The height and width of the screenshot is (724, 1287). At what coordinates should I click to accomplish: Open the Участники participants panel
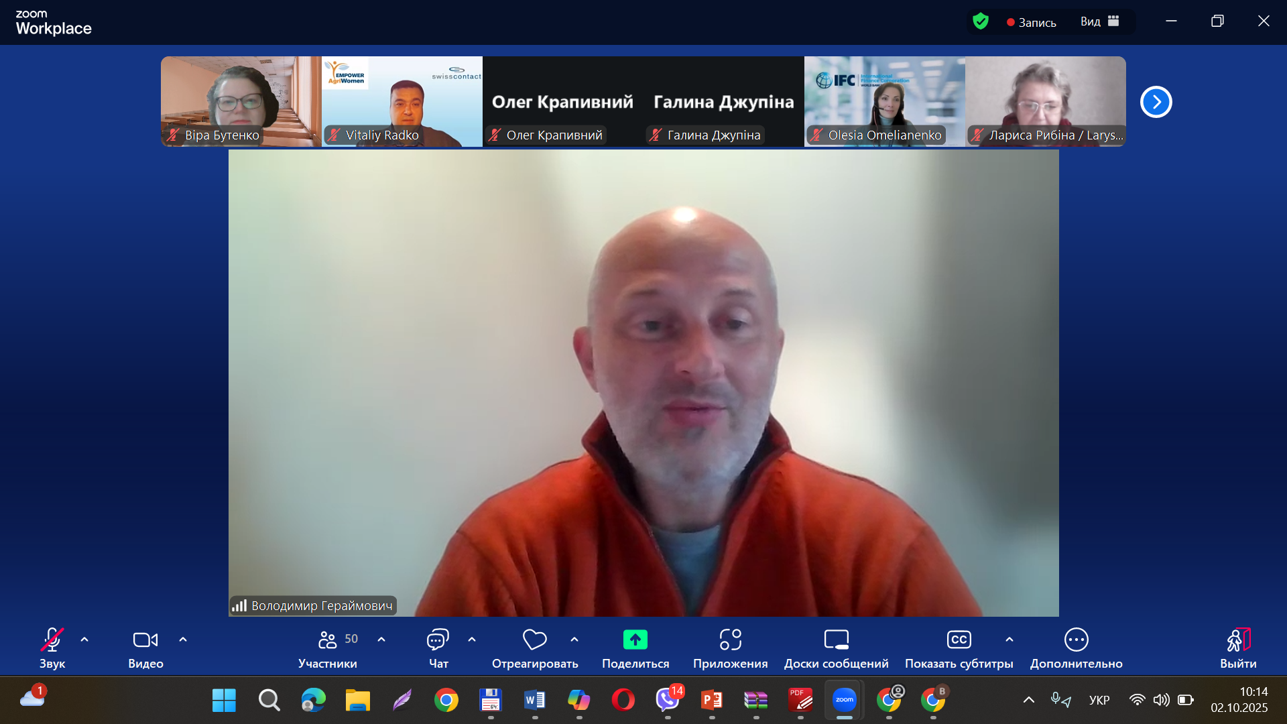coord(328,640)
